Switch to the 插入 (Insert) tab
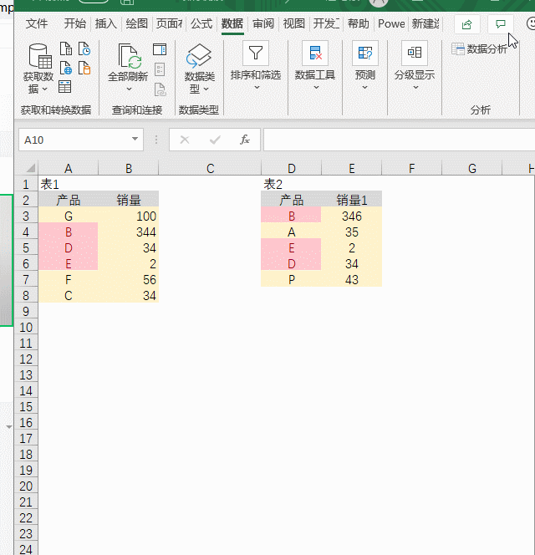 (x=106, y=23)
